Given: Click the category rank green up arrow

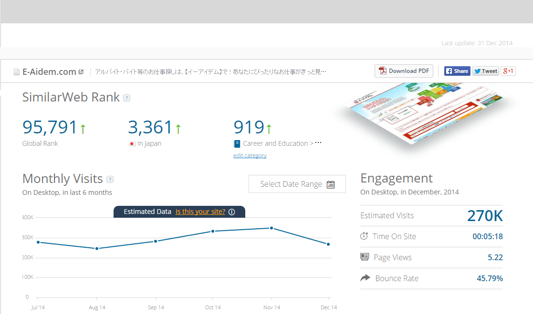Looking at the screenshot, I should coord(269,129).
